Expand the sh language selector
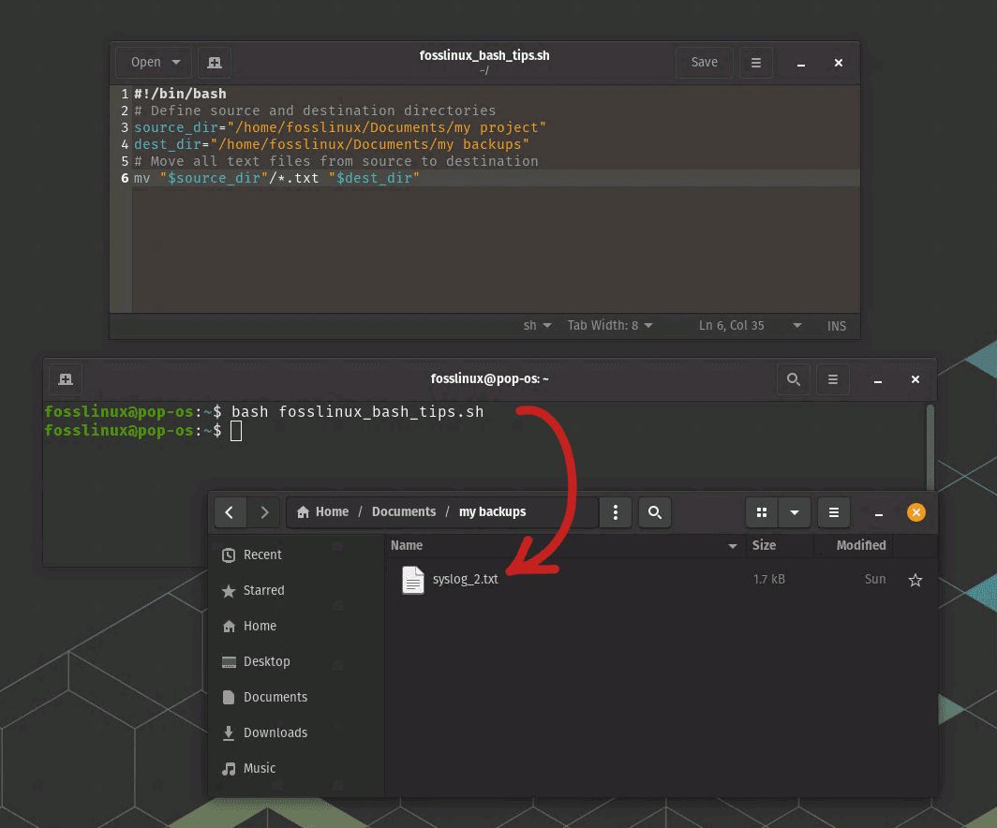 (x=536, y=326)
